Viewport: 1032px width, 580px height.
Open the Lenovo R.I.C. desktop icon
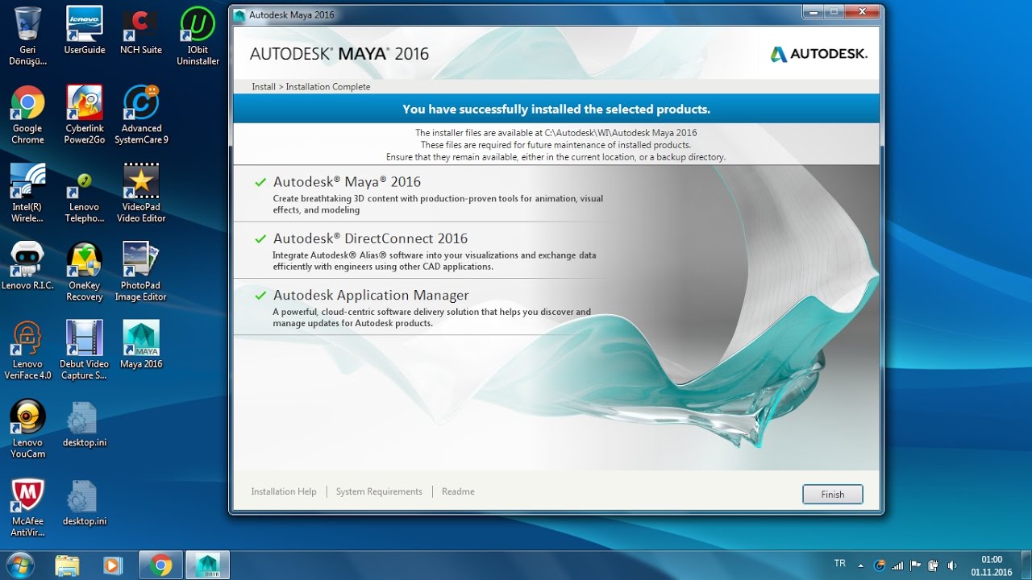click(x=27, y=266)
